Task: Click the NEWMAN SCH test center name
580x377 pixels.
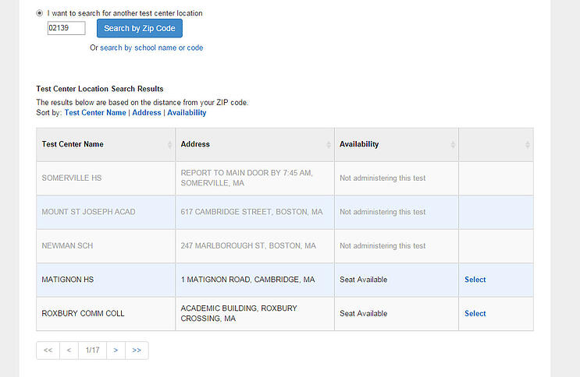Action: tap(69, 246)
